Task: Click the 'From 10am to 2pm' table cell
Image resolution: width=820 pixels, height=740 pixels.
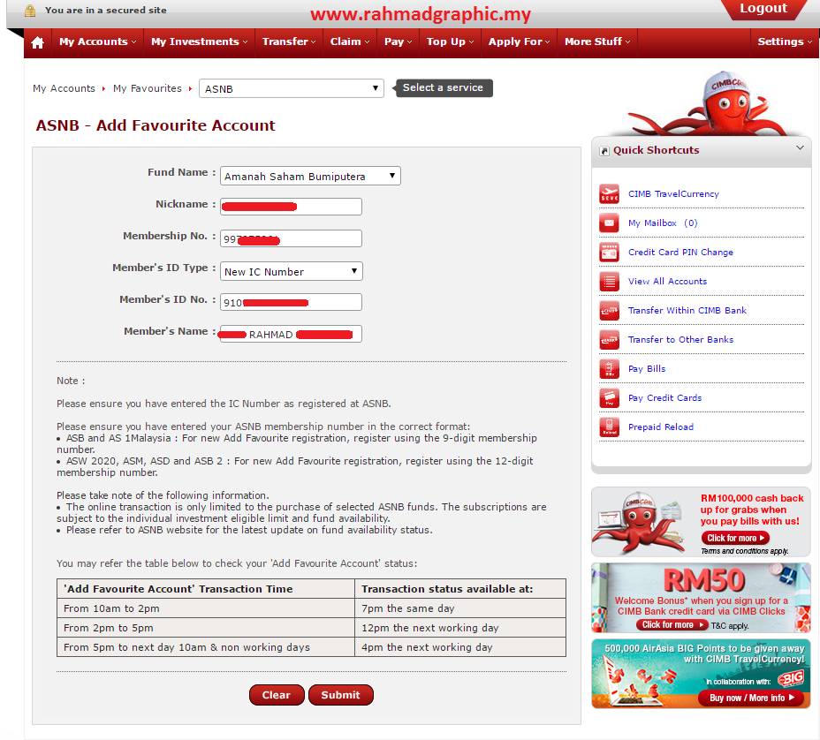Action: (206, 608)
